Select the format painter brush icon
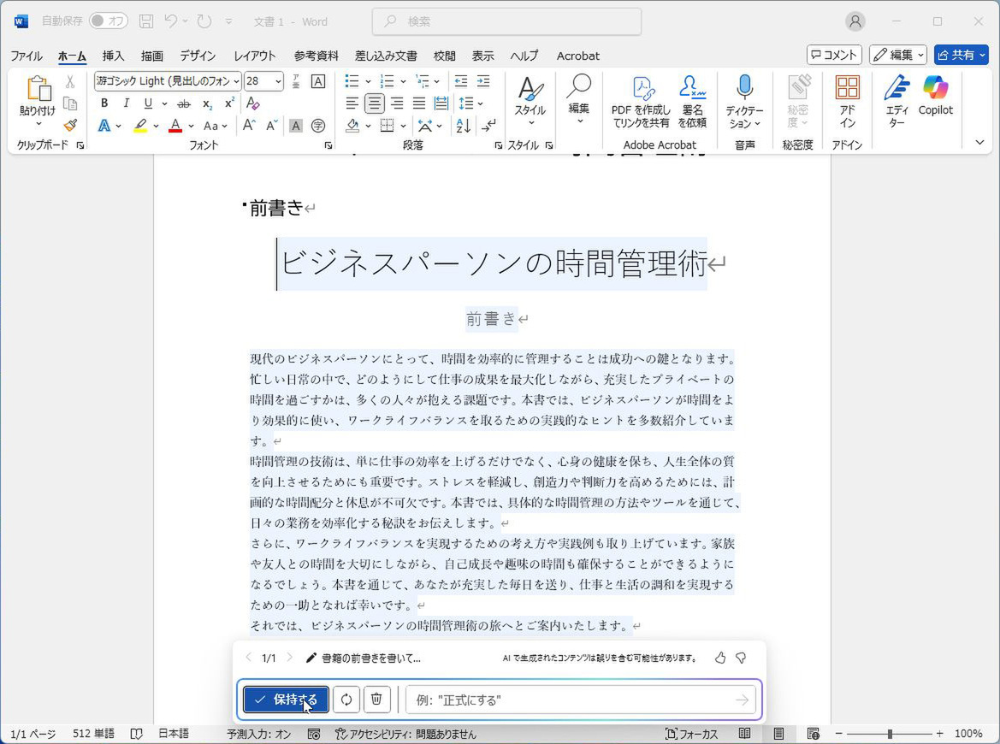Screen dimensions: 1000x744 click(70, 125)
